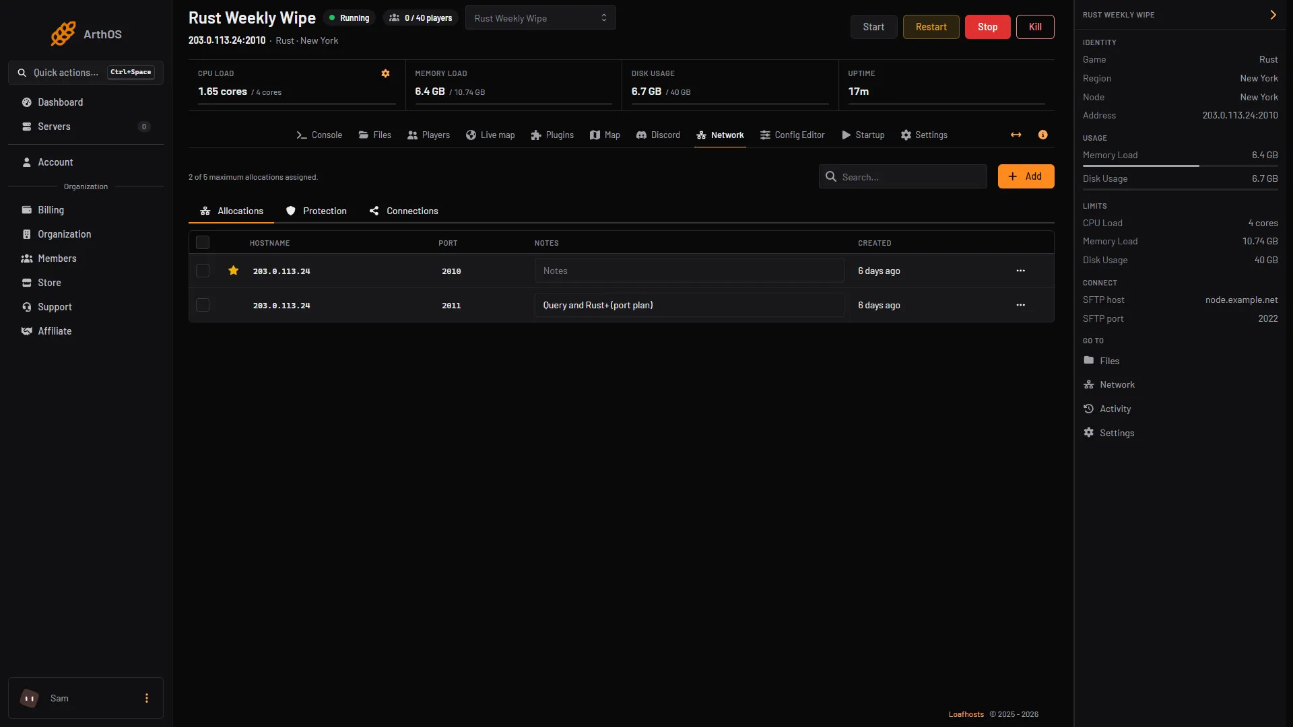Switch to the Connections sub-tab

click(403, 211)
